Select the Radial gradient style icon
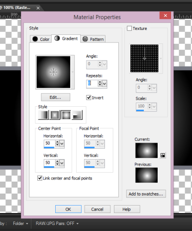The image size is (192, 231). tap(77, 115)
